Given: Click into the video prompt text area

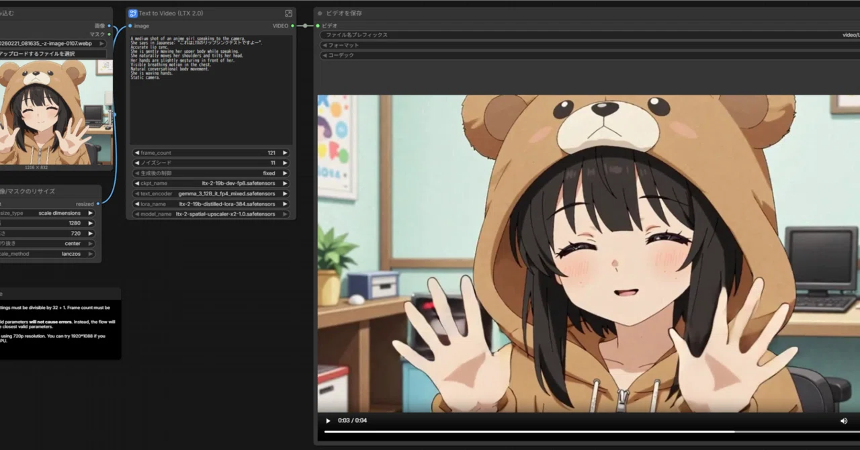Looking at the screenshot, I should point(210,89).
